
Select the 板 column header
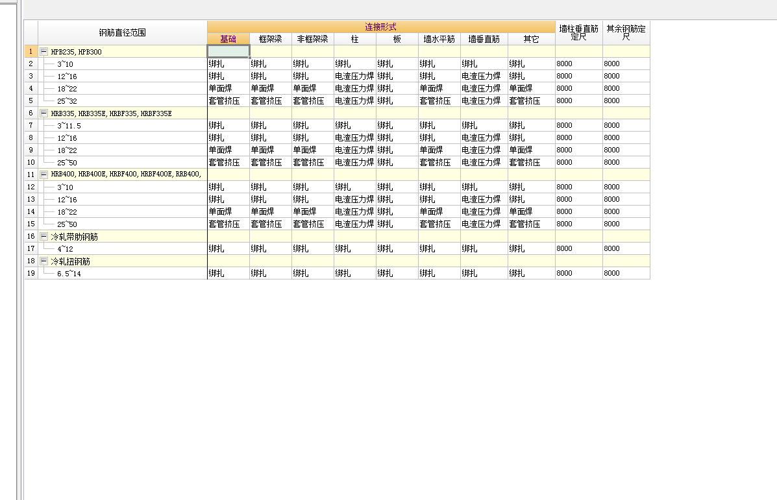coord(397,39)
